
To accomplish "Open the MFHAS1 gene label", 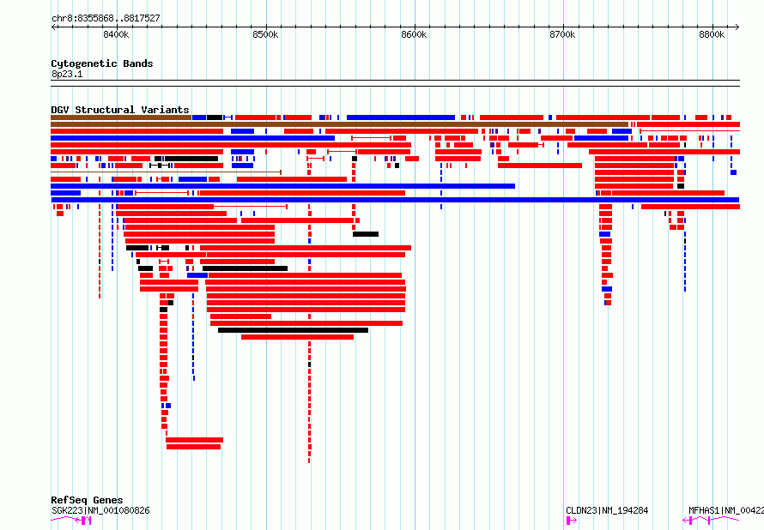I will point(726,510).
